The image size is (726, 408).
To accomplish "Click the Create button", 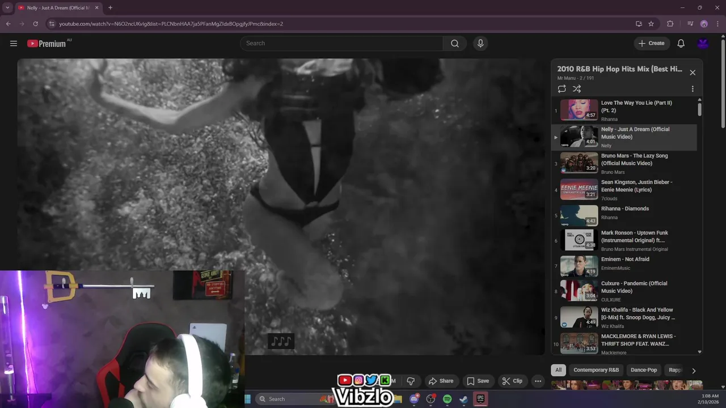I will 652,43.
